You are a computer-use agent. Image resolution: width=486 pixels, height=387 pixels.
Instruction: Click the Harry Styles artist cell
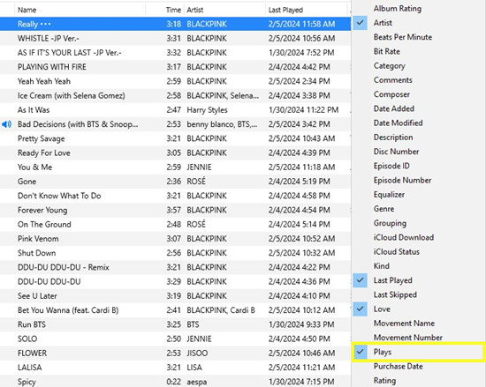point(207,110)
